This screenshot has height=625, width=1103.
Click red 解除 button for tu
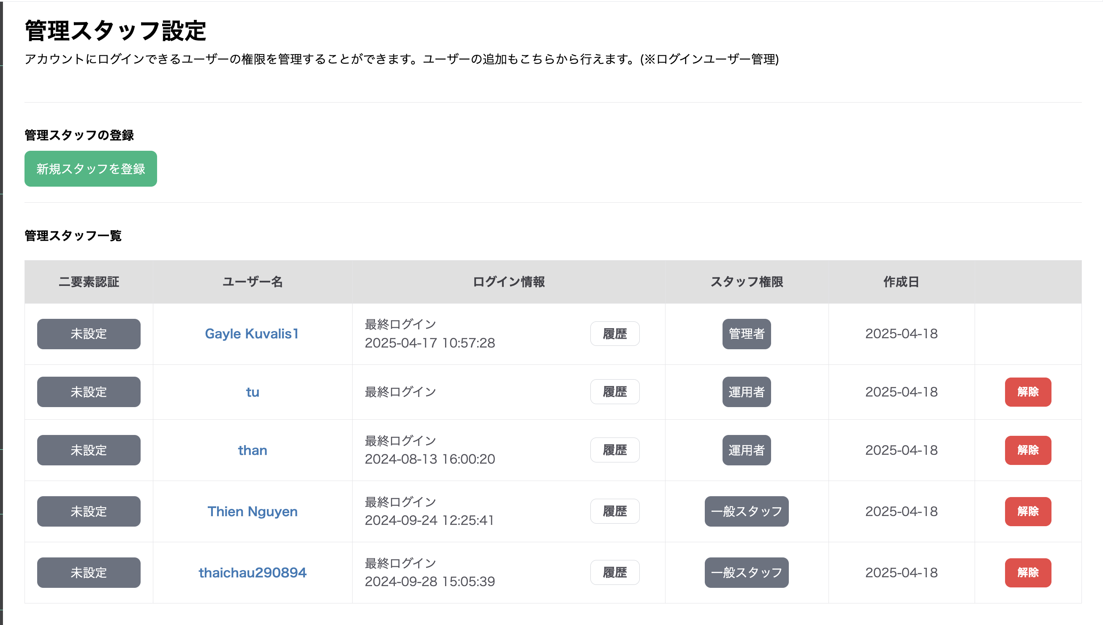(x=1028, y=392)
